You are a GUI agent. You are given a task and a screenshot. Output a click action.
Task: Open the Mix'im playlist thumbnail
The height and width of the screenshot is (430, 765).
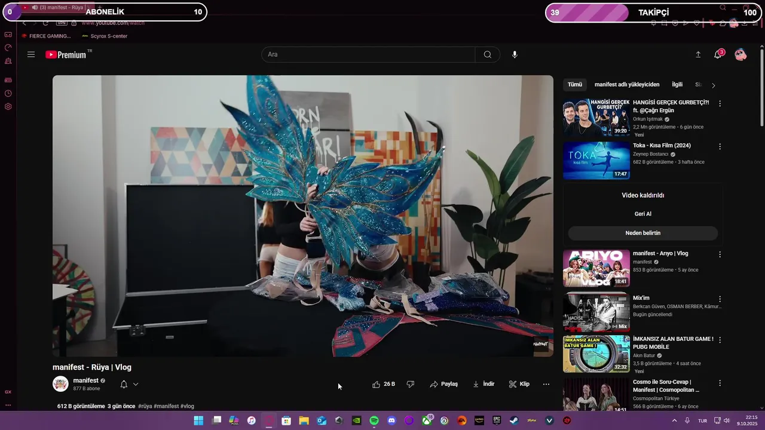[596, 312]
